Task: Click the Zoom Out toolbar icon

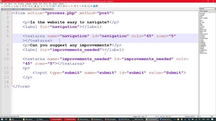Action: pyautogui.click(x=44, y=6)
